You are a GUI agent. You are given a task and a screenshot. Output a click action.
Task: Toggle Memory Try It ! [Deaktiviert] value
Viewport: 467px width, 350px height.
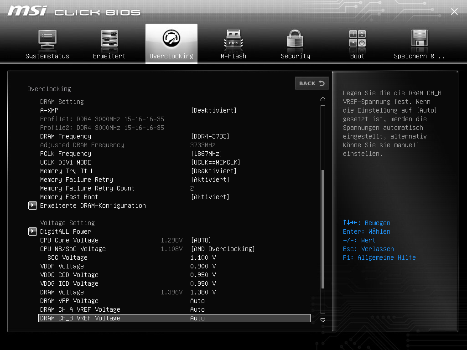[x=214, y=171]
